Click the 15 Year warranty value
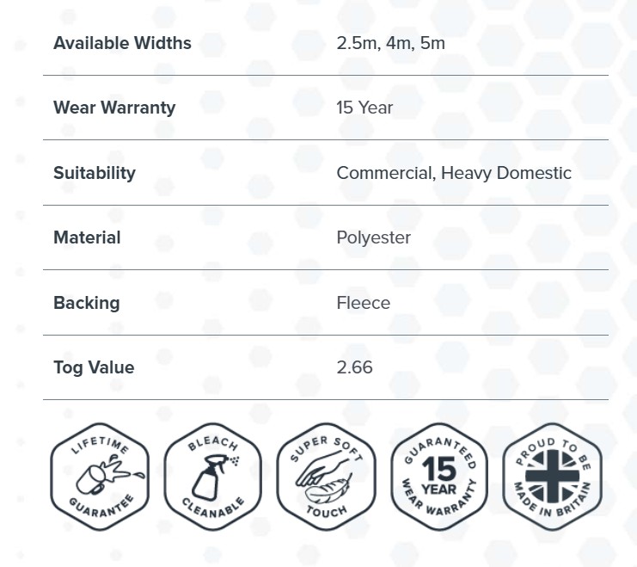637x567 pixels. (364, 108)
